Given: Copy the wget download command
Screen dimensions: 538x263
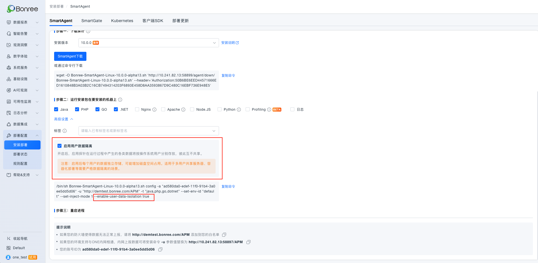Looking at the screenshot, I should 228,76.
